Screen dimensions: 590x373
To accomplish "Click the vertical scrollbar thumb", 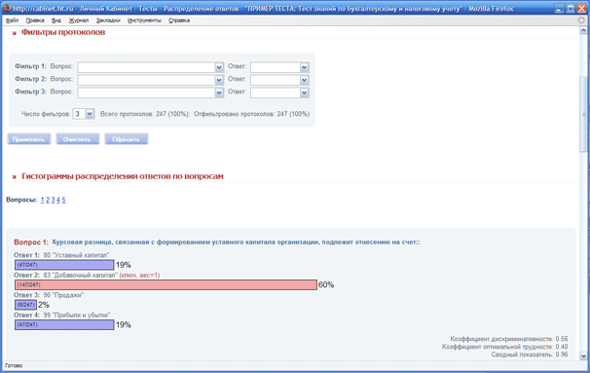I will point(583,114).
